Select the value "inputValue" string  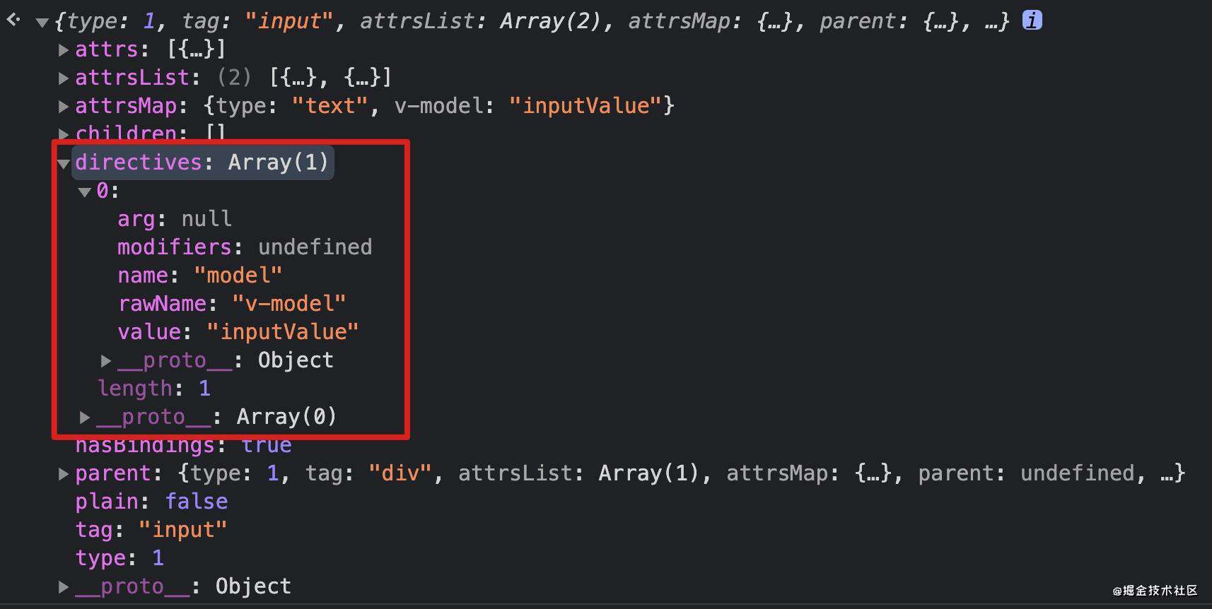(283, 332)
